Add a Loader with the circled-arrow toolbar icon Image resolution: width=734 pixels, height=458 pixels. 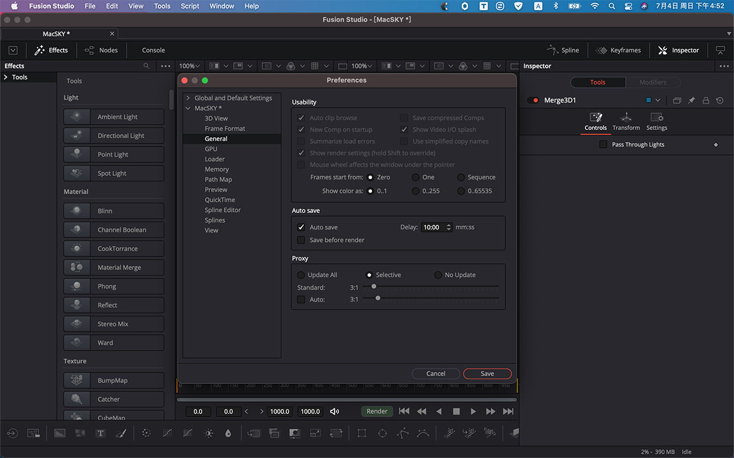[12, 433]
